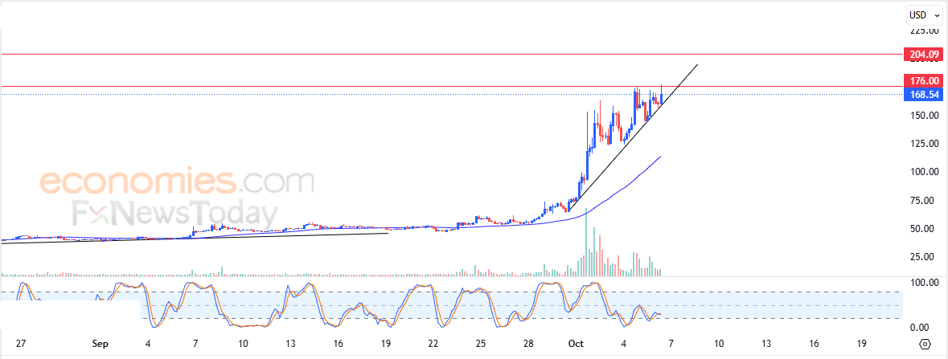Click the oscillator 100.00 axis value
The height and width of the screenshot is (359, 948).
[925, 283]
